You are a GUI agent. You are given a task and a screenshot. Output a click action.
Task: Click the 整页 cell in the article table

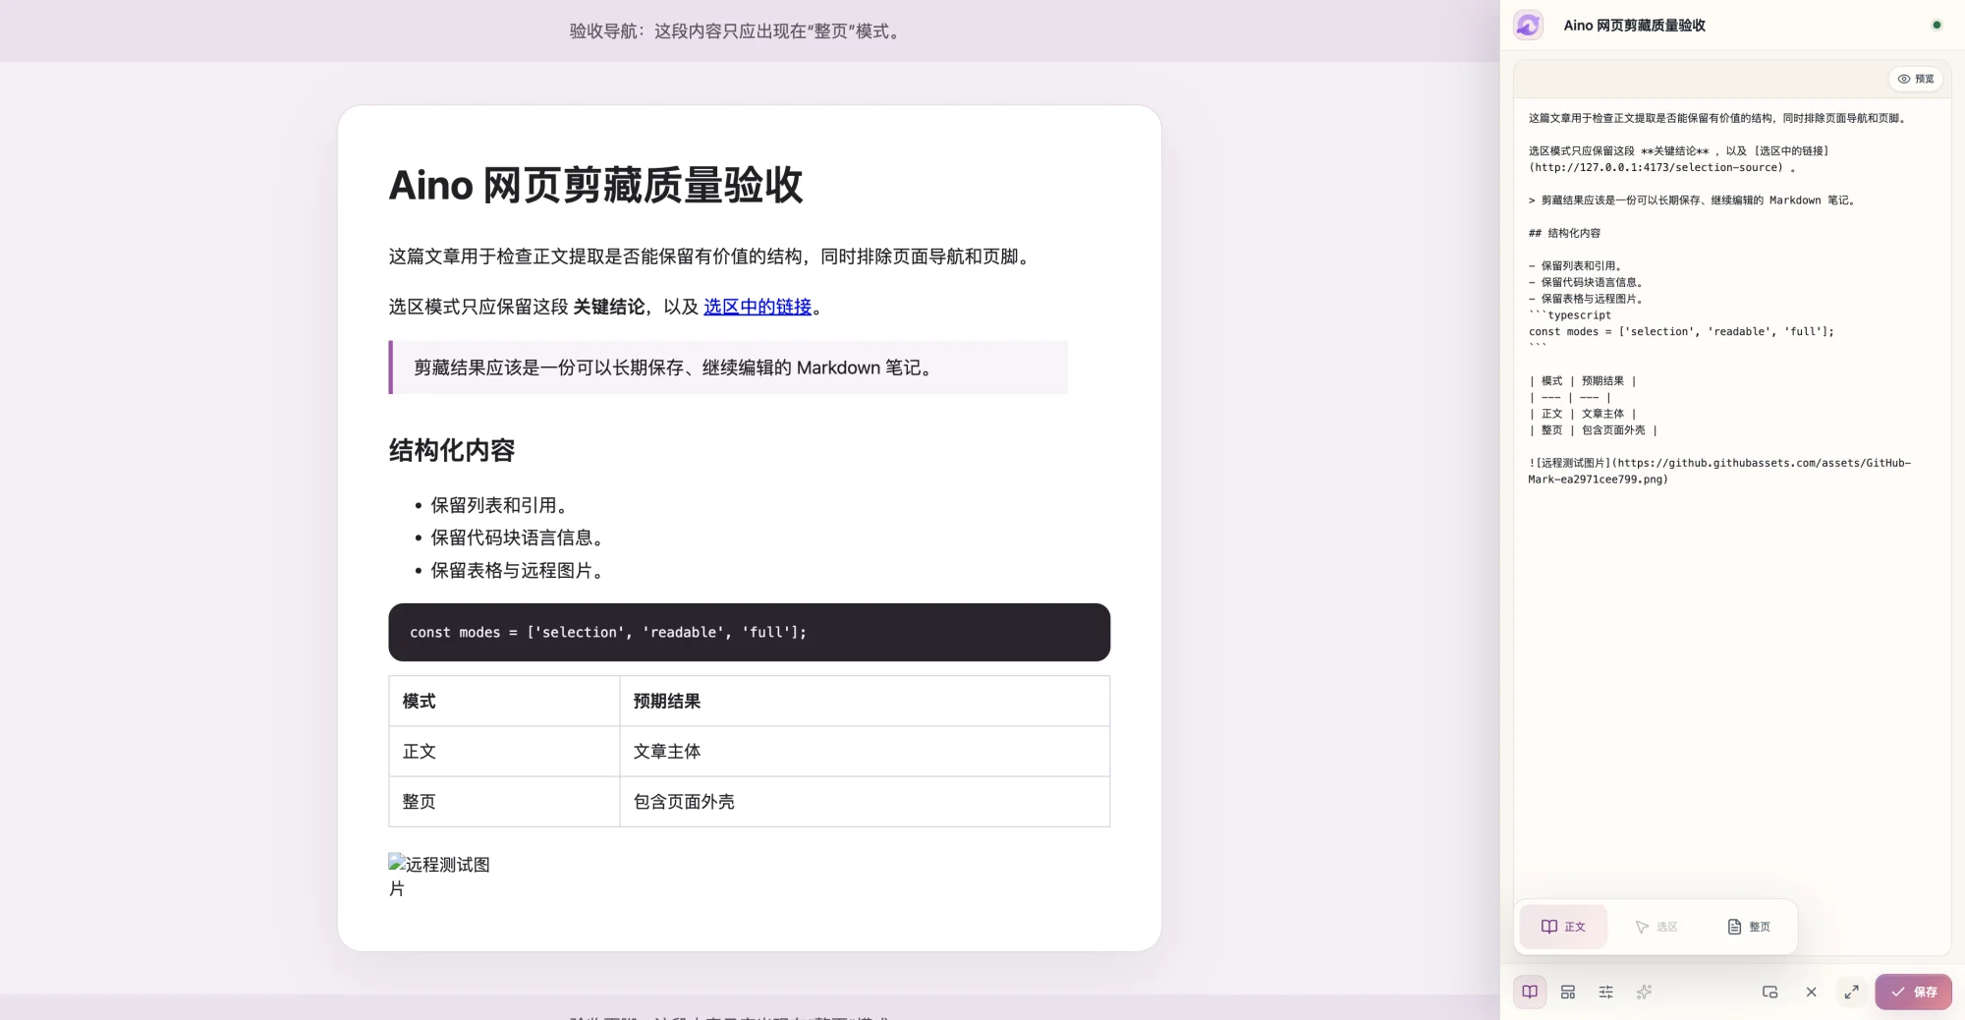coord(504,802)
